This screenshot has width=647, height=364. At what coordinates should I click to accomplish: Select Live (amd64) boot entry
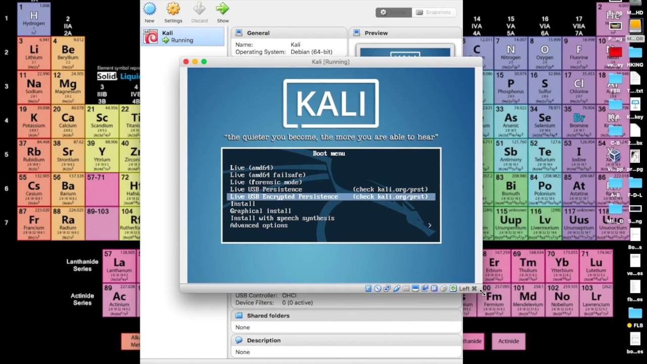click(252, 168)
